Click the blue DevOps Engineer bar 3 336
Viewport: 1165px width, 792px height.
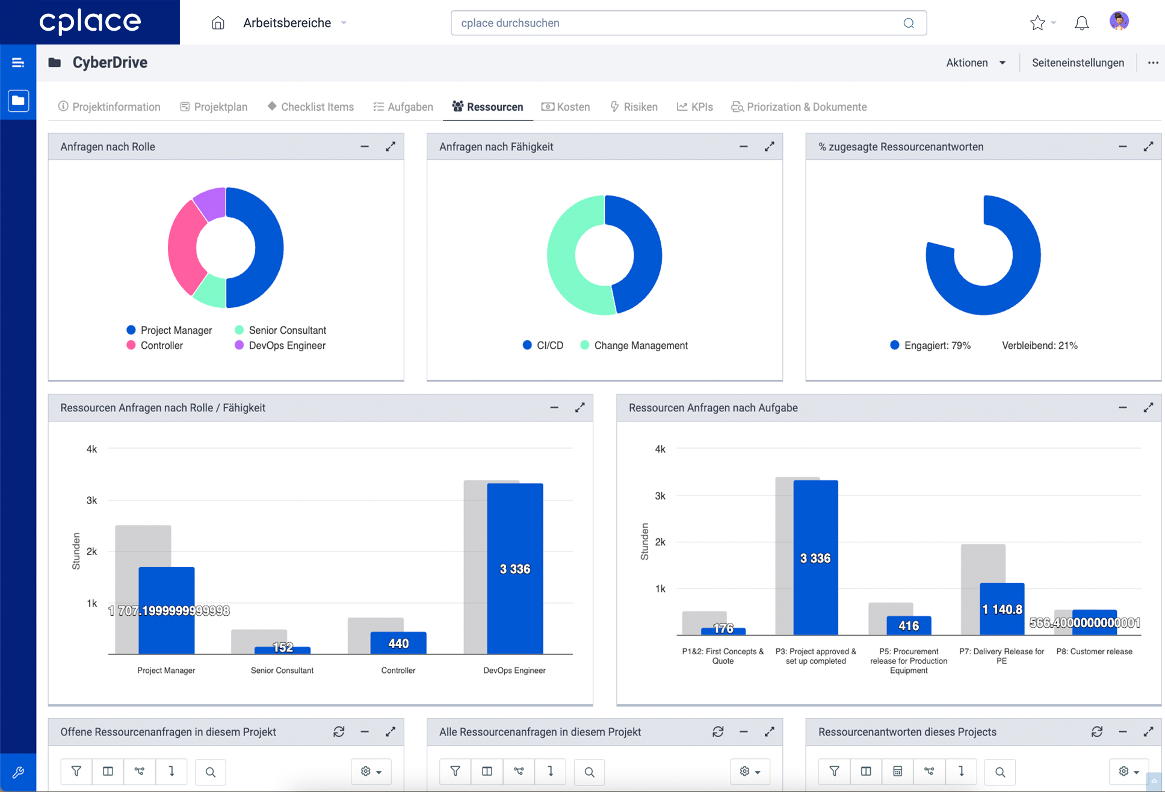515,568
